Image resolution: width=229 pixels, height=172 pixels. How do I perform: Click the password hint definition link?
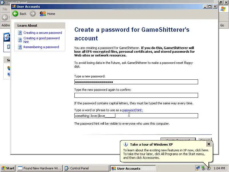[x=133, y=110]
